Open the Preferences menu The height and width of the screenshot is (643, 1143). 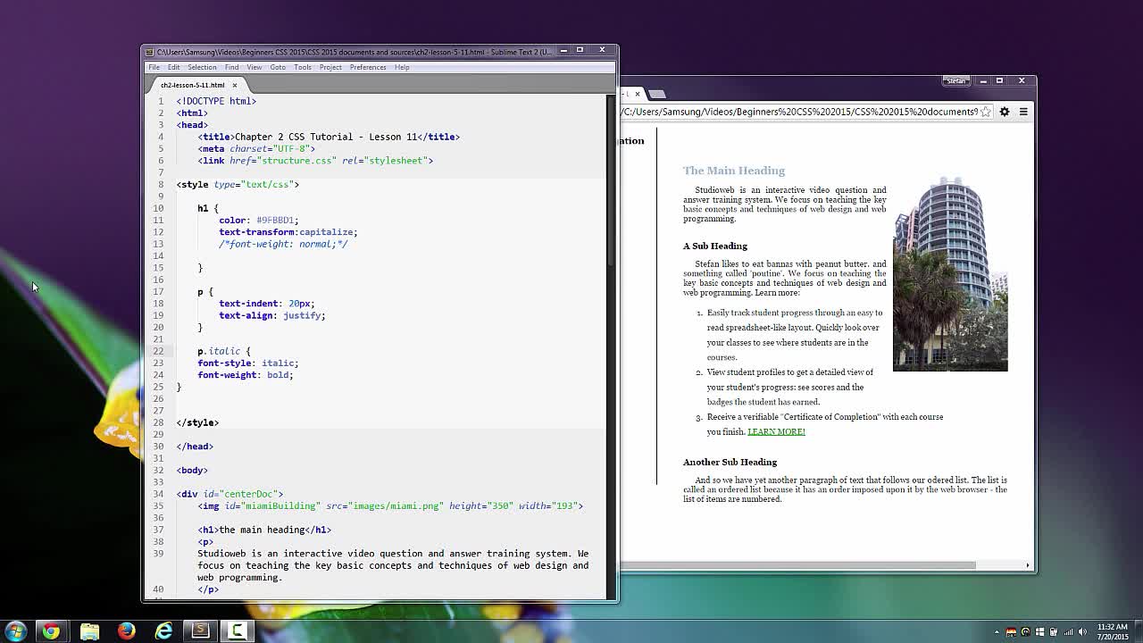368,67
